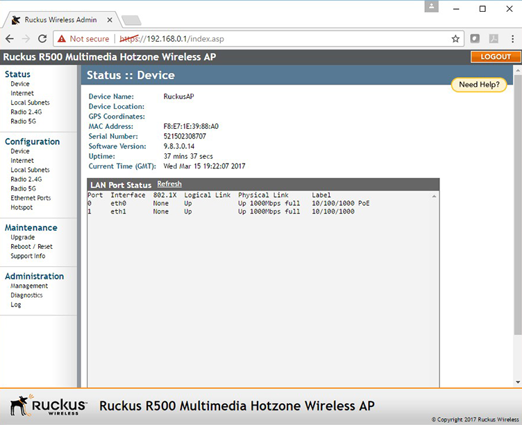Click the Not secure warning icon
The width and height of the screenshot is (522, 425).
coord(62,39)
